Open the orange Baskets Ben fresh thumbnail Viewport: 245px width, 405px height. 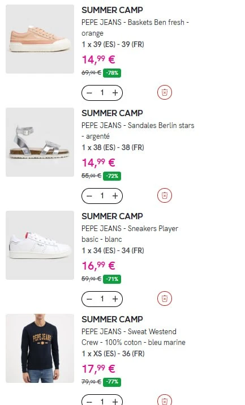click(40, 39)
